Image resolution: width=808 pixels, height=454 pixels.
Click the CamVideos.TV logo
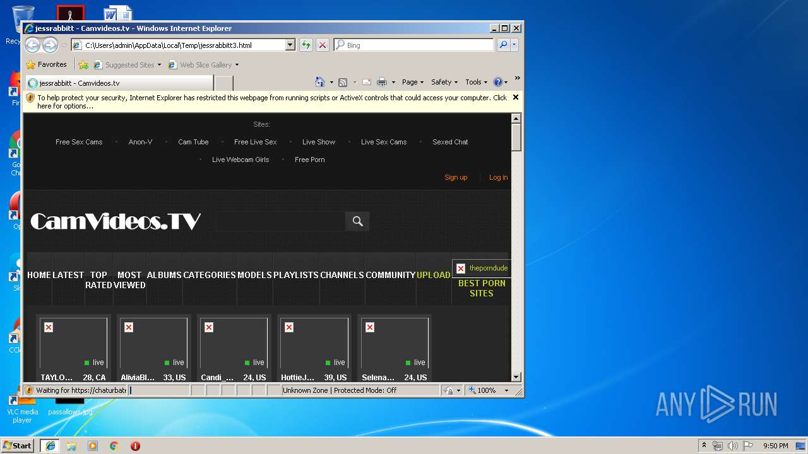(116, 221)
